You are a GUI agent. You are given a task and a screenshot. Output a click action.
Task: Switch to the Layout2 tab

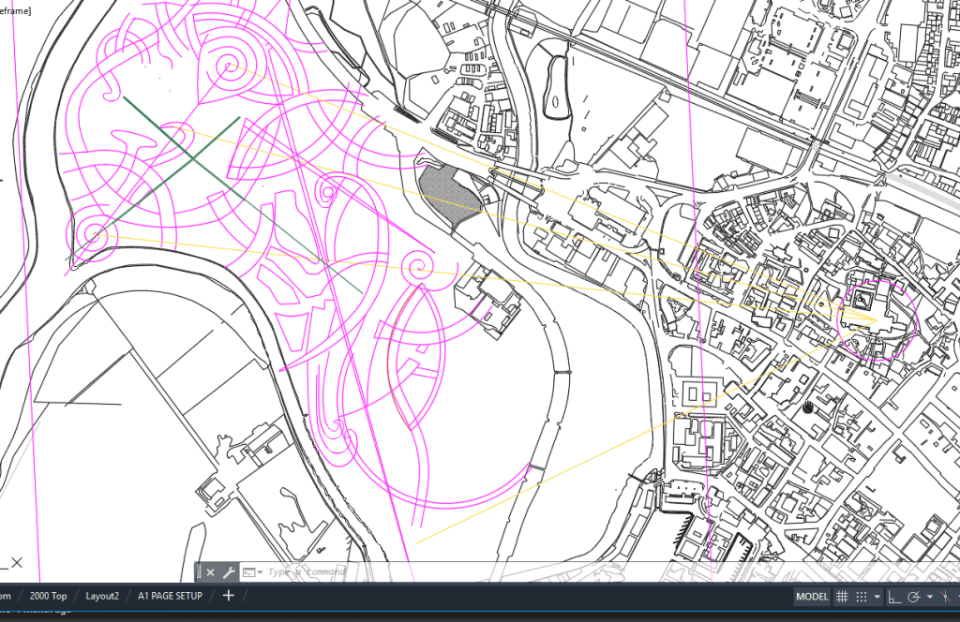coord(102,596)
